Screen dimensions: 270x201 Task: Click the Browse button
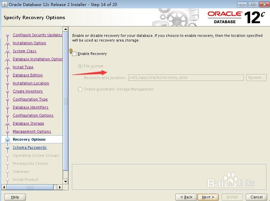(x=256, y=77)
